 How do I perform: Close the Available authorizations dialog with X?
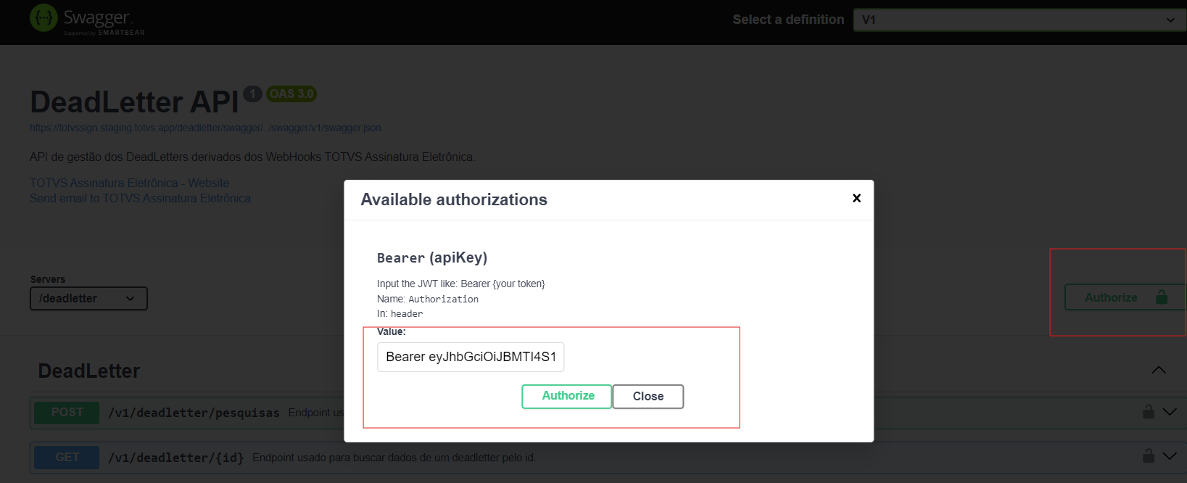pyautogui.click(x=856, y=198)
